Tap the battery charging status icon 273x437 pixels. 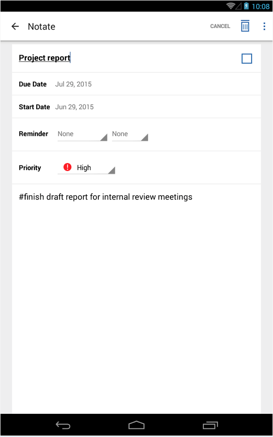click(246, 6)
